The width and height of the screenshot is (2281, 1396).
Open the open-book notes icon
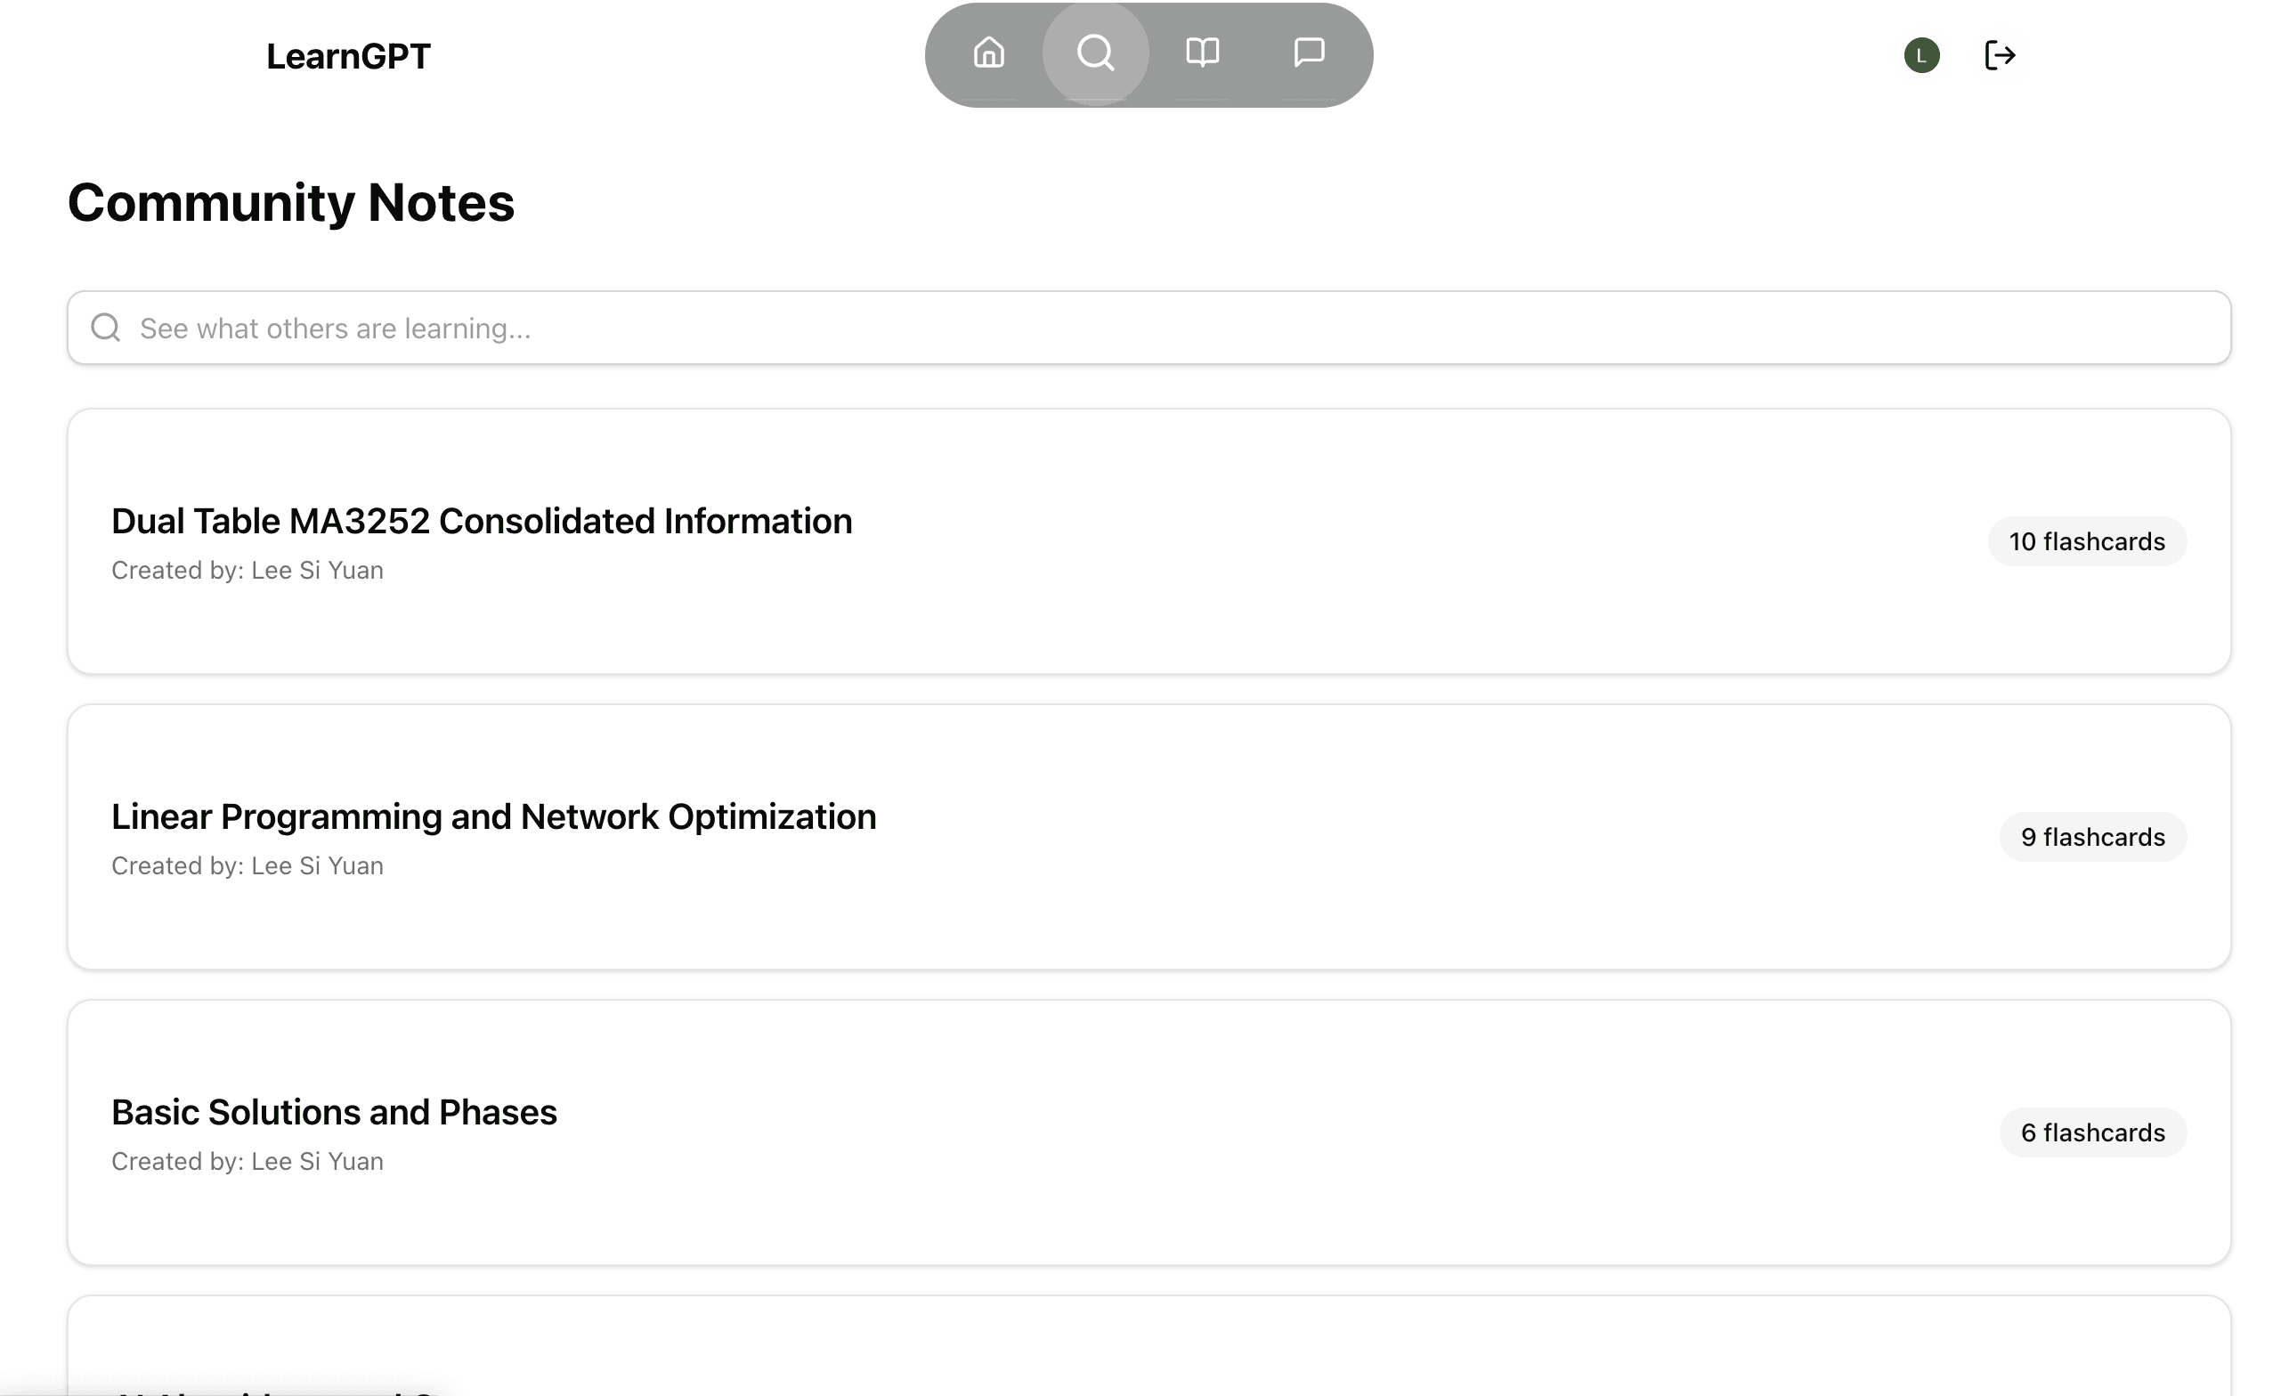tap(1202, 53)
